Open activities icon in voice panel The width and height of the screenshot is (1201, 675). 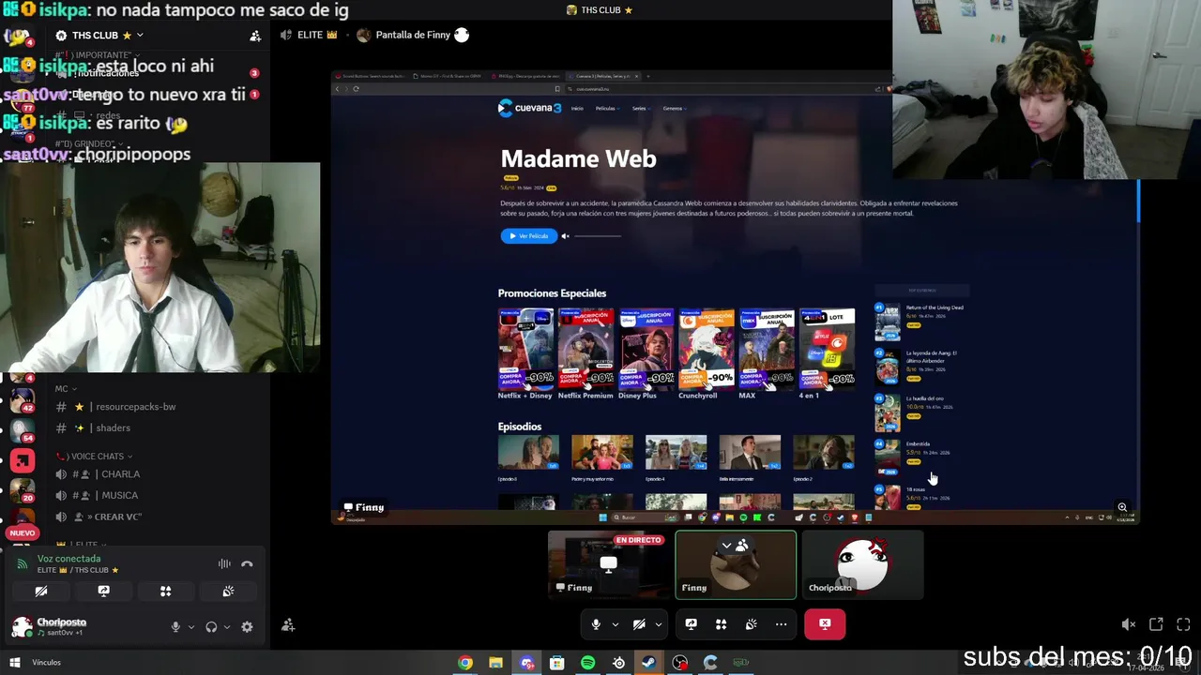[165, 592]
